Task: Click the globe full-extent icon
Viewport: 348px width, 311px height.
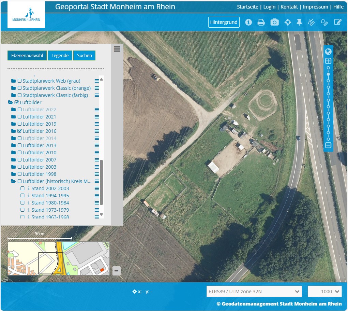Action: coord(328,52)
